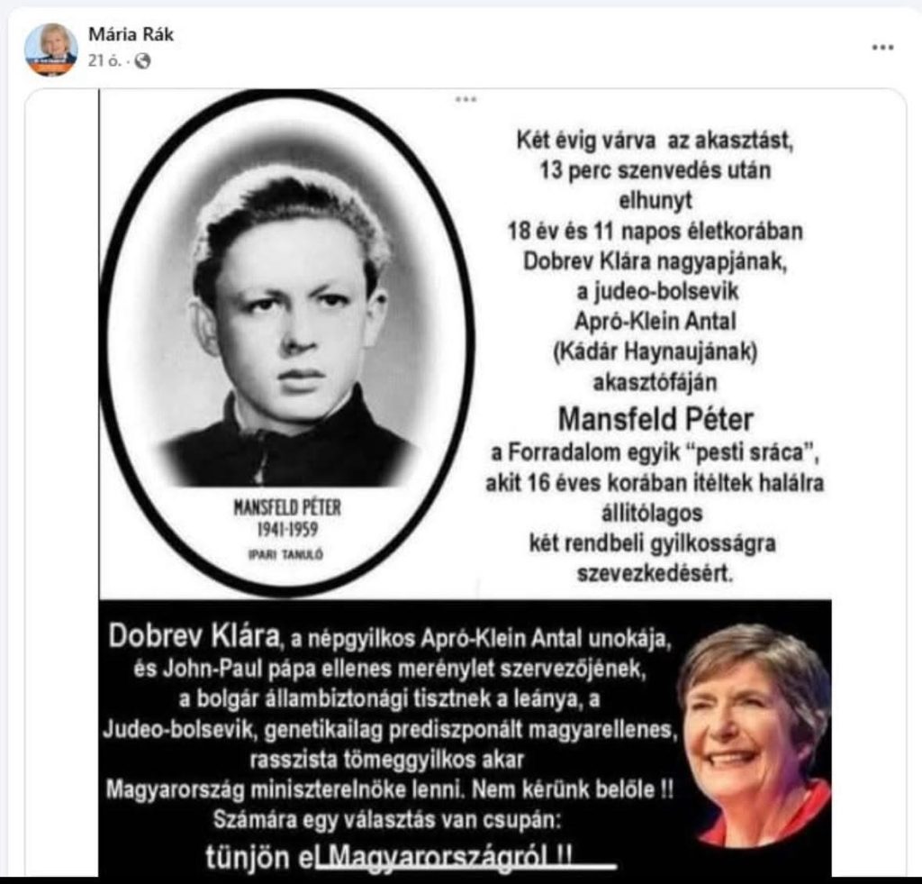Click the black bar along the screenshot bottom
The image size is (922, 884).
click(461, 880)
